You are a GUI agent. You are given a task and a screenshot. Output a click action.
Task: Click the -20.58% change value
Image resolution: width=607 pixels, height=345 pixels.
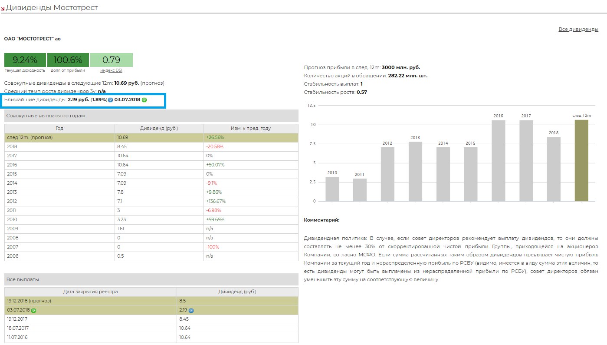(x=215, y=146)
